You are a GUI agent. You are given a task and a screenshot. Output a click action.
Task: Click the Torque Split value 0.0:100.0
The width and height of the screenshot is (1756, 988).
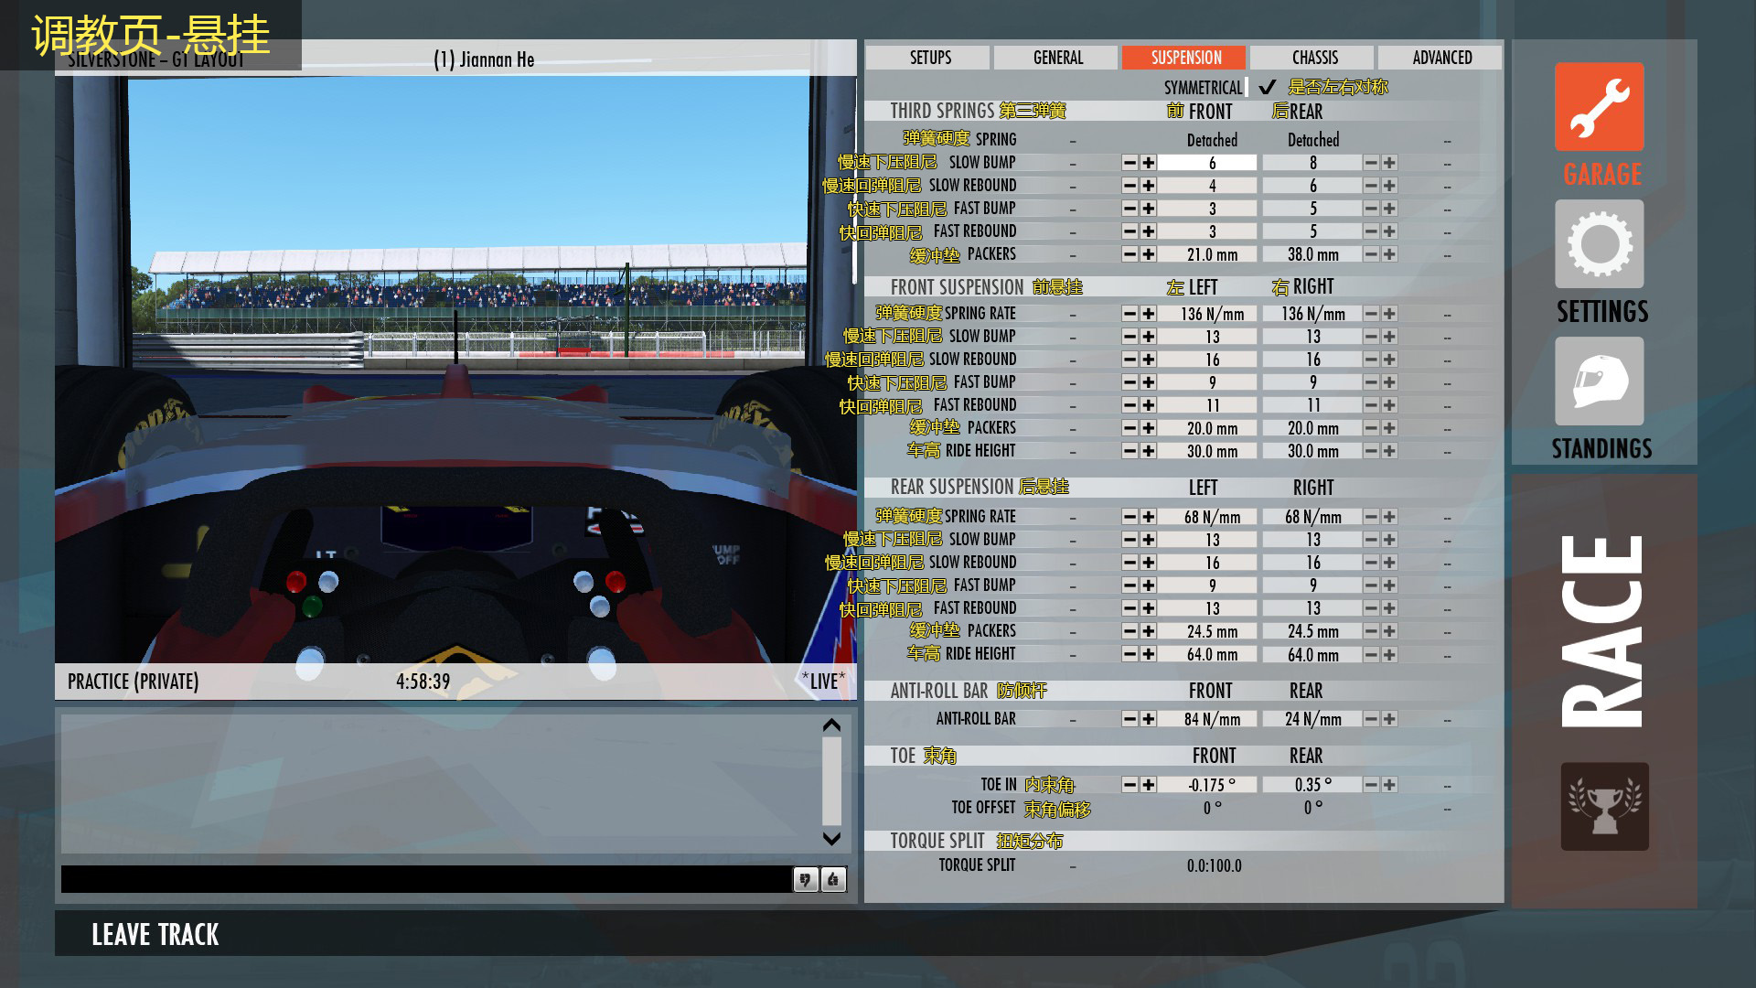click(x=1214, y=865)
